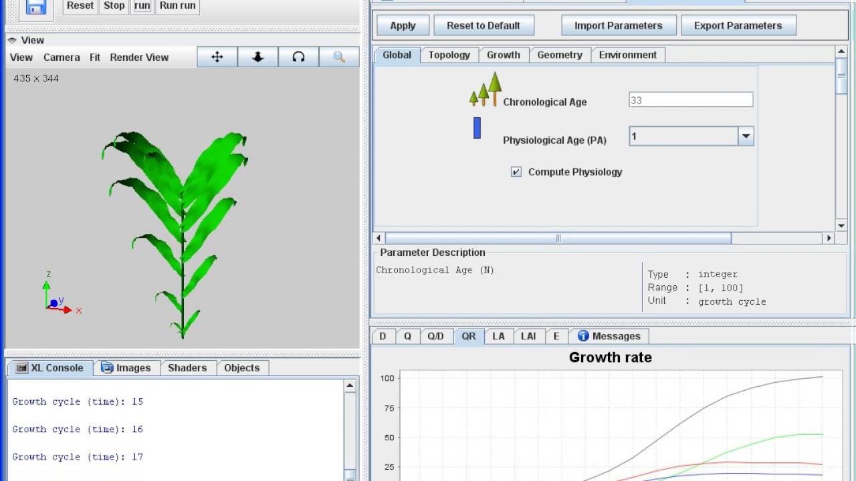
Task: Click the tree icon beside Chronological Age
Action: (x=486, y=90)
